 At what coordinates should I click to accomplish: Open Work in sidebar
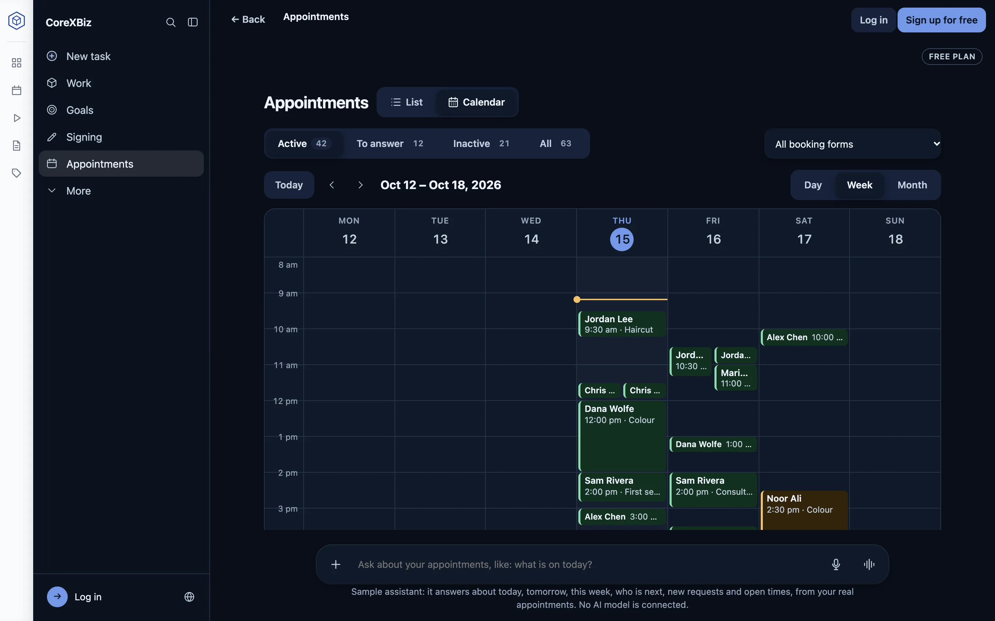(x=121, y=83)
